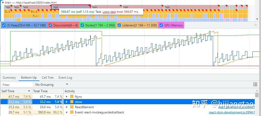Expand the fsync activity row
Screen dimensions: 261x116
coord(67,97)
